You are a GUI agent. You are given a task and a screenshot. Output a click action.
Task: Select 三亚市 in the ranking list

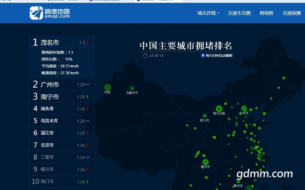[62, 157]
